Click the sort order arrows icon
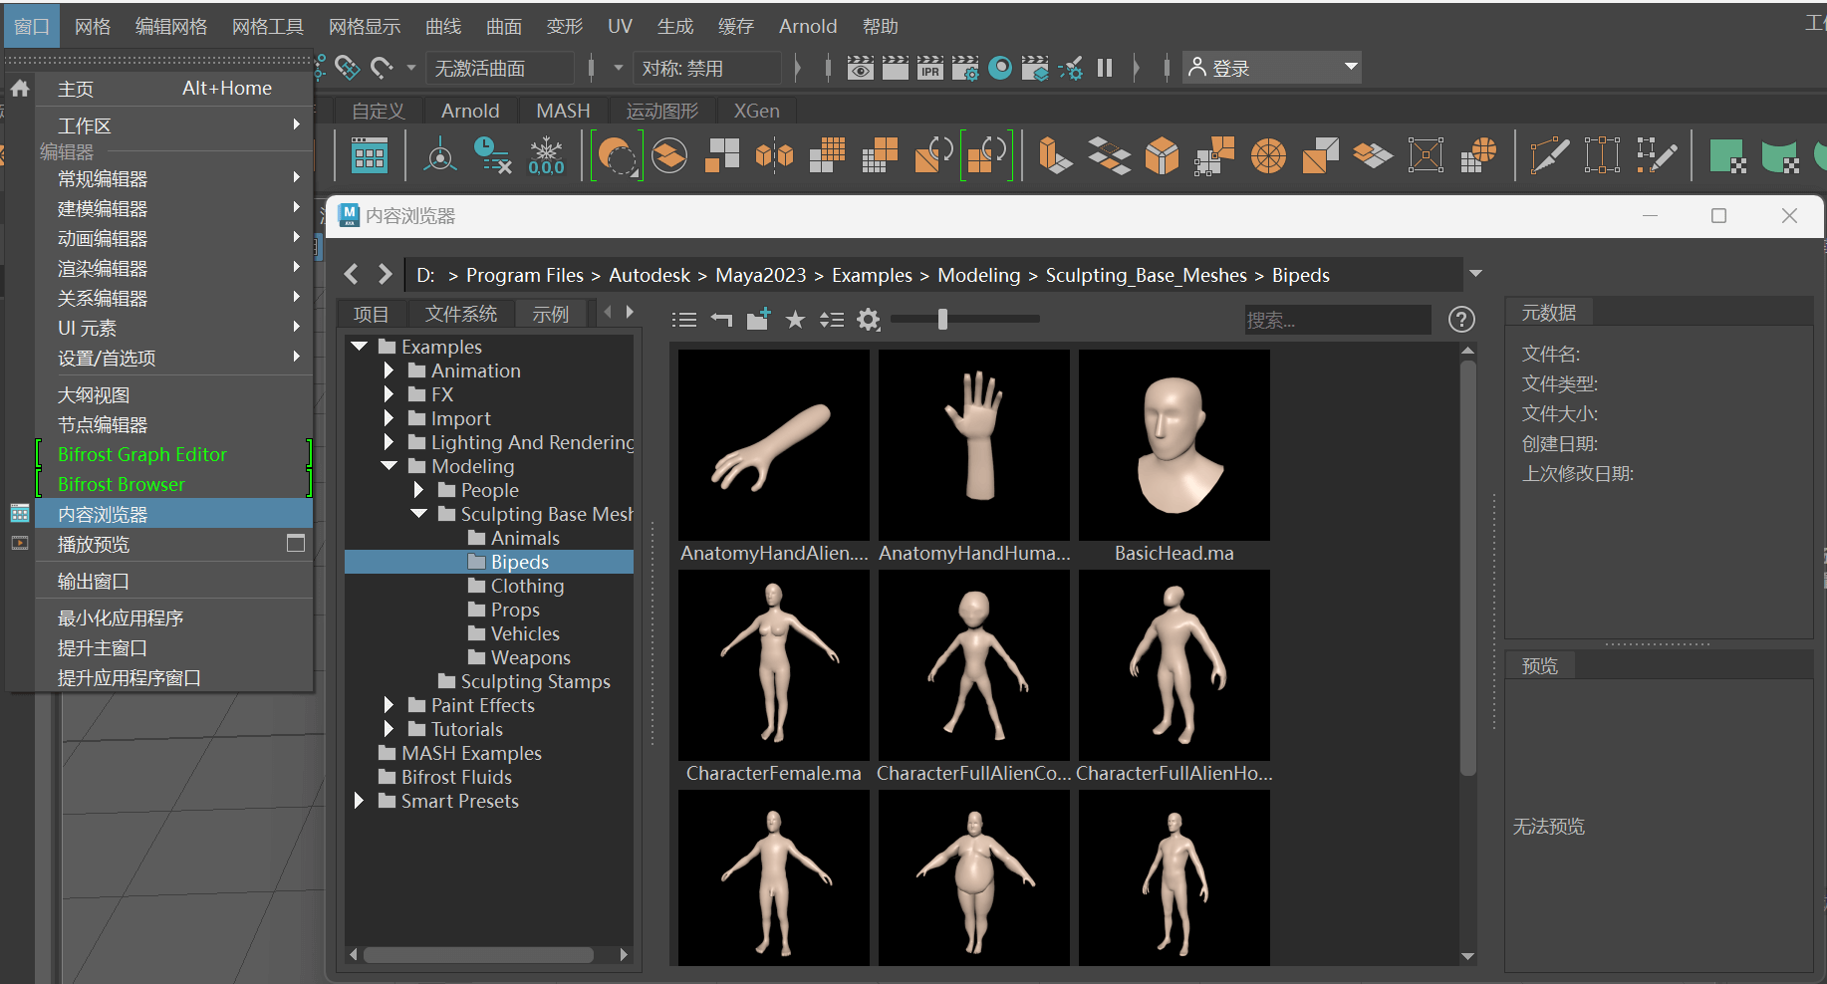This screenshot has width=1827, height=984. (x=832, y=320)
